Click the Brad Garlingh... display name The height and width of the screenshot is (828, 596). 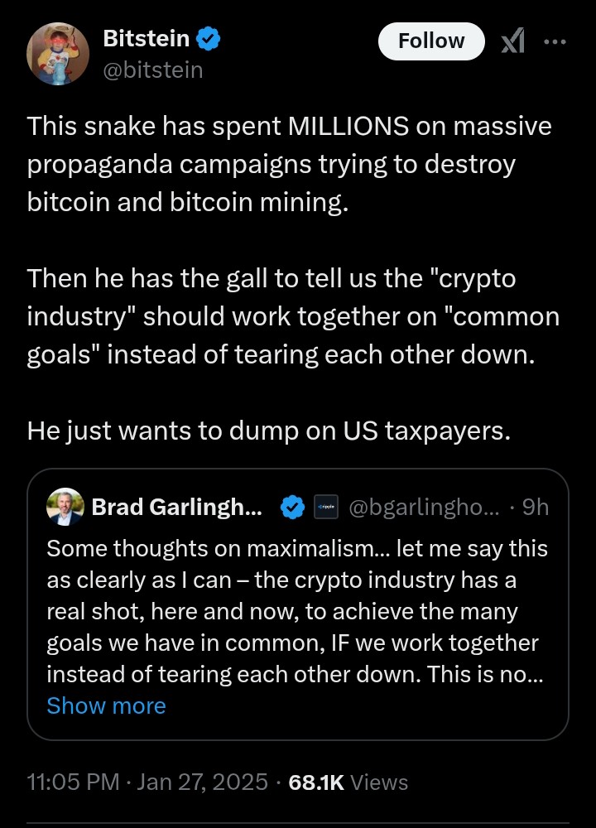click(177, 507)
